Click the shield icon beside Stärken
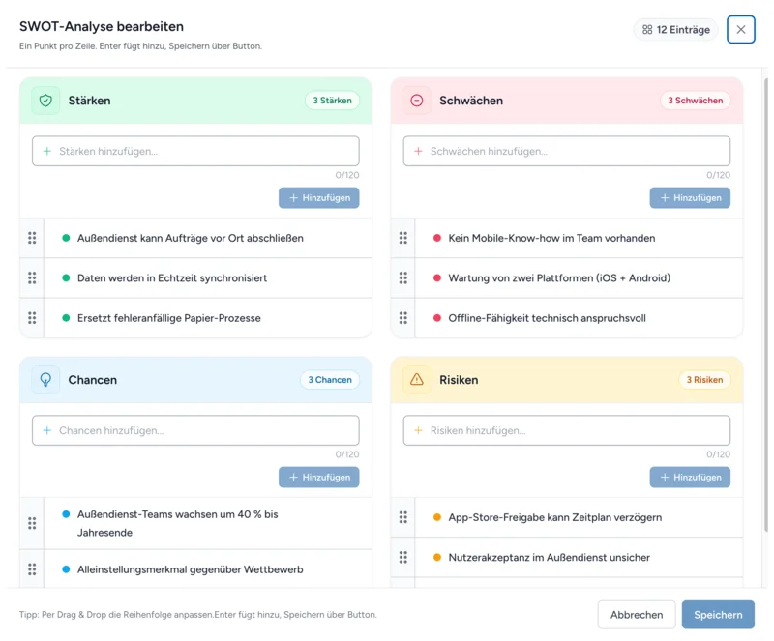 45,101
